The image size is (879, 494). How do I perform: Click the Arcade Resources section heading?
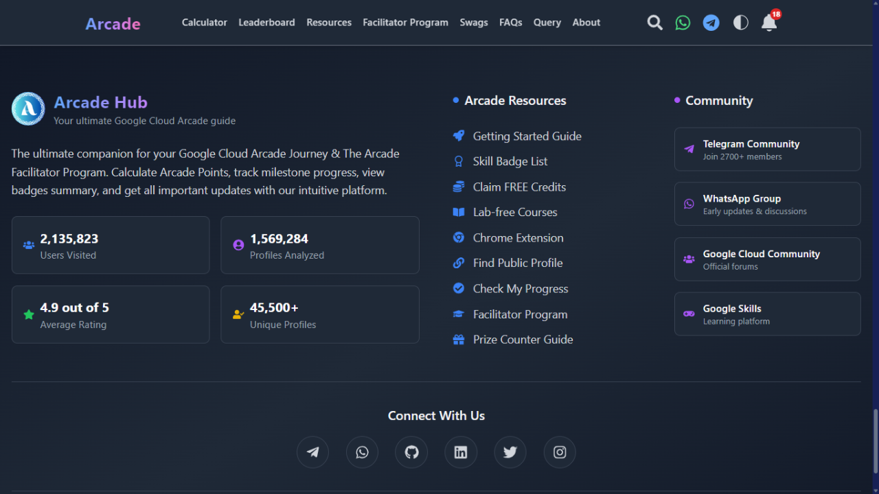pos(515,100)
